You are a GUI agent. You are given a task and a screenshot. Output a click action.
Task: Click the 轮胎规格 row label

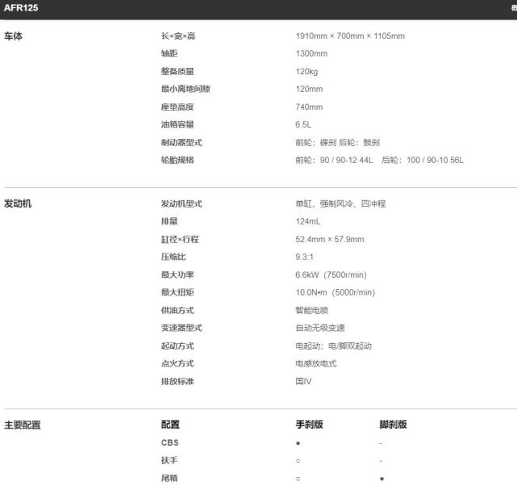[x=177, y=161]
